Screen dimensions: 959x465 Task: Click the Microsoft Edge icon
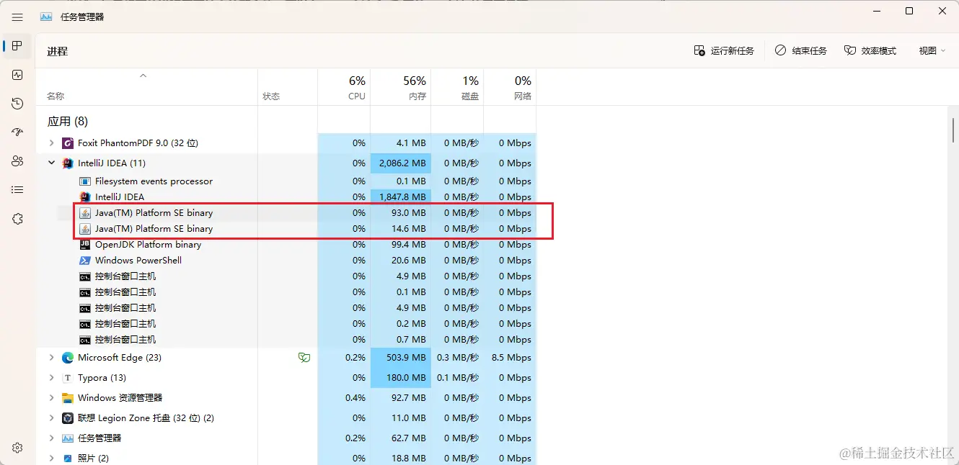pyautogui.click(x=68, y=358)
